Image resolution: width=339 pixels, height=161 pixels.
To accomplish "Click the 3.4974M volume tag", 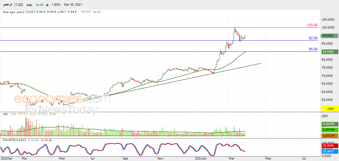I will 330,130.
